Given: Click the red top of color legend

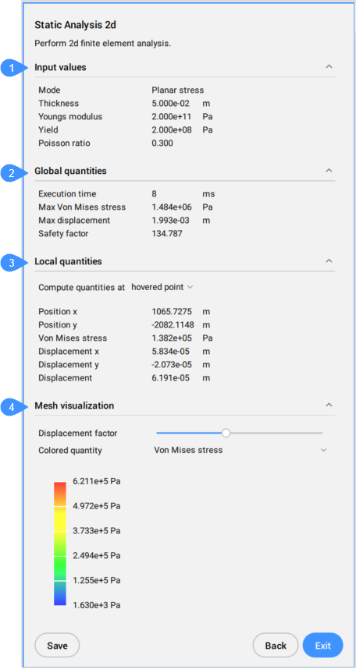Looking at the screenshot, I should pyautogui.click(x=60, y=487).
